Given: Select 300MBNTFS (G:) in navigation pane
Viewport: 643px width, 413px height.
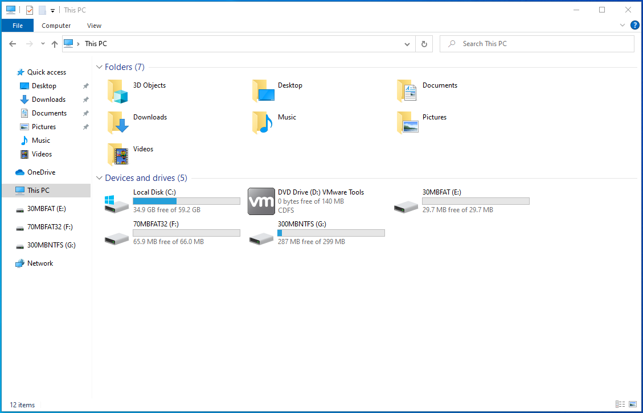Looking at the screenshot, I should tap(51, 245).
